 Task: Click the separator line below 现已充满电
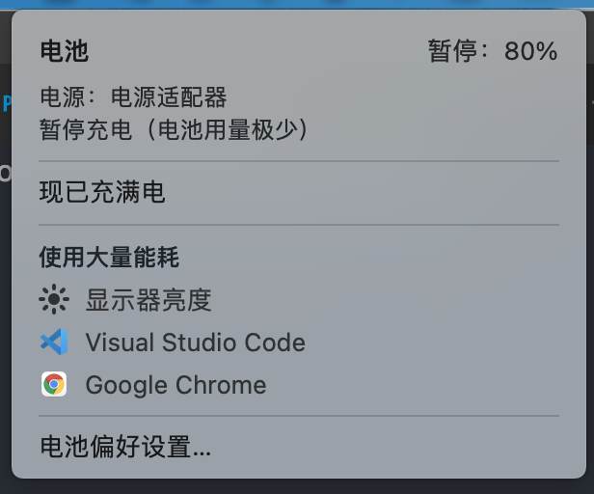(299, 225)
